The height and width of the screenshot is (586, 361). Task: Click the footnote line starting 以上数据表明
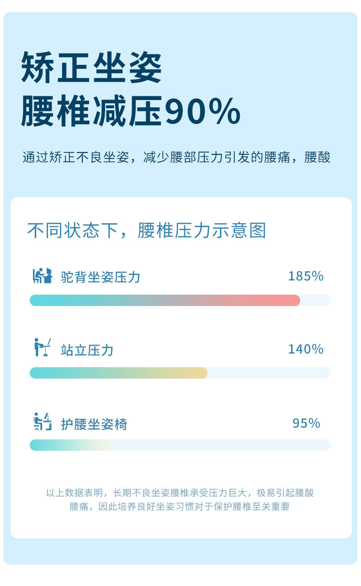180,493
